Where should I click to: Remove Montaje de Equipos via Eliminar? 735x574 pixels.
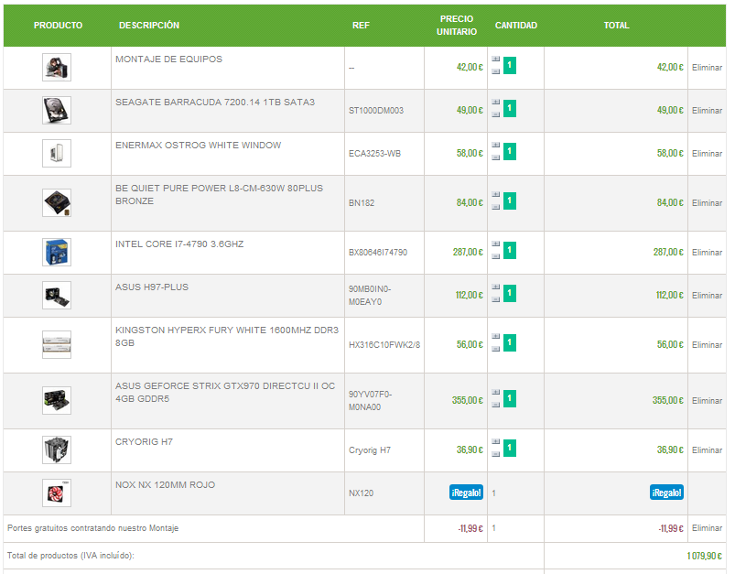pos(707,68)
